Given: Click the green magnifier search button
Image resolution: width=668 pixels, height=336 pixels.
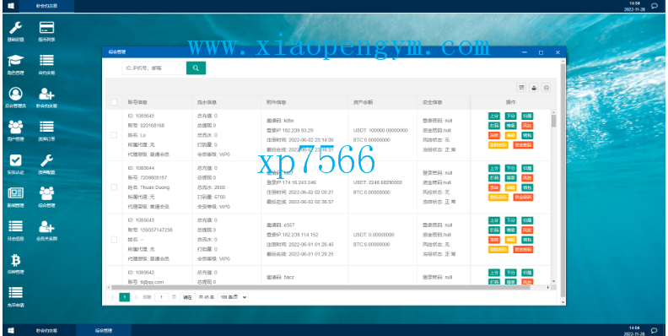Looking at the screenshot, I should (x=196, y=68).
